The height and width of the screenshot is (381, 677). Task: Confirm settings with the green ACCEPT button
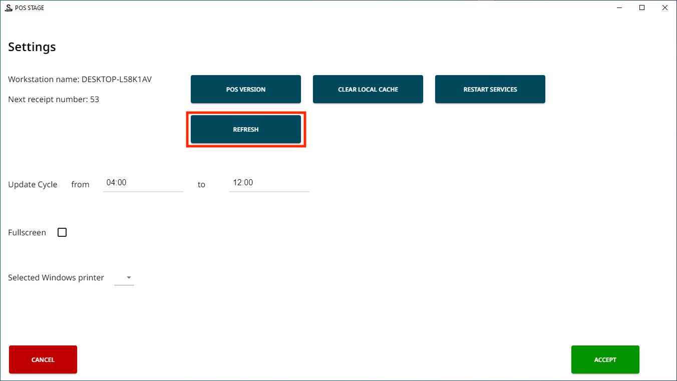coord(605,359)
